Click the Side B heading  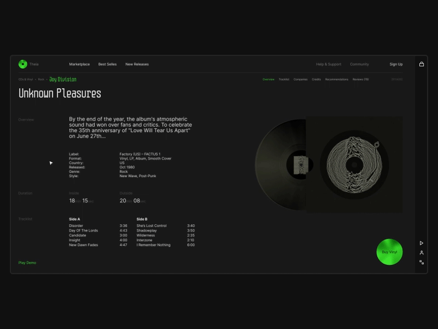click(x=142, y=219)
